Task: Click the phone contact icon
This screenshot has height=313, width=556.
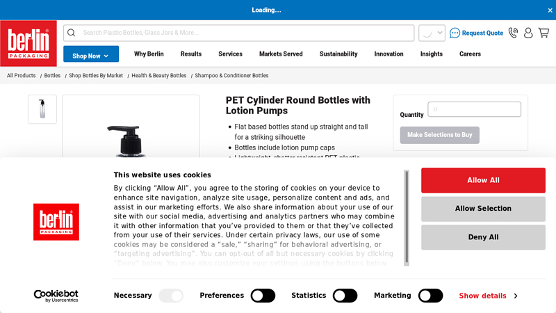Action: click(x=513, y=33)
